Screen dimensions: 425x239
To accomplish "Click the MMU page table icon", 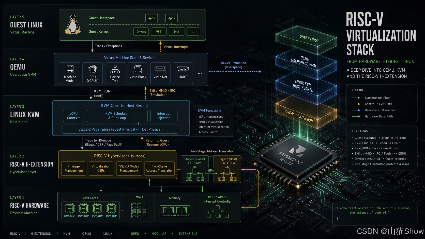I will 139,210.
